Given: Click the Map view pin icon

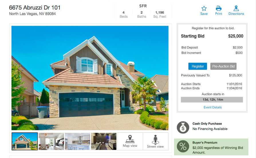Looking at the screenshot, I should coord(130,139).
